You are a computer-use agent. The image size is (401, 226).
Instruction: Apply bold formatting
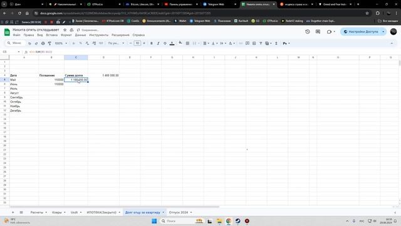click(152, 43)
